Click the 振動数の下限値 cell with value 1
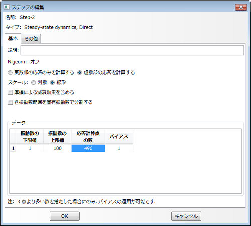 pyautogui.click(x=30, y=148)
